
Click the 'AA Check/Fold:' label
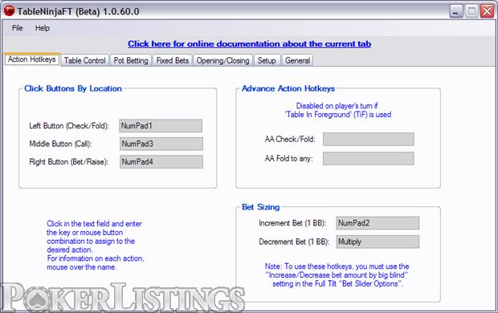290,139
